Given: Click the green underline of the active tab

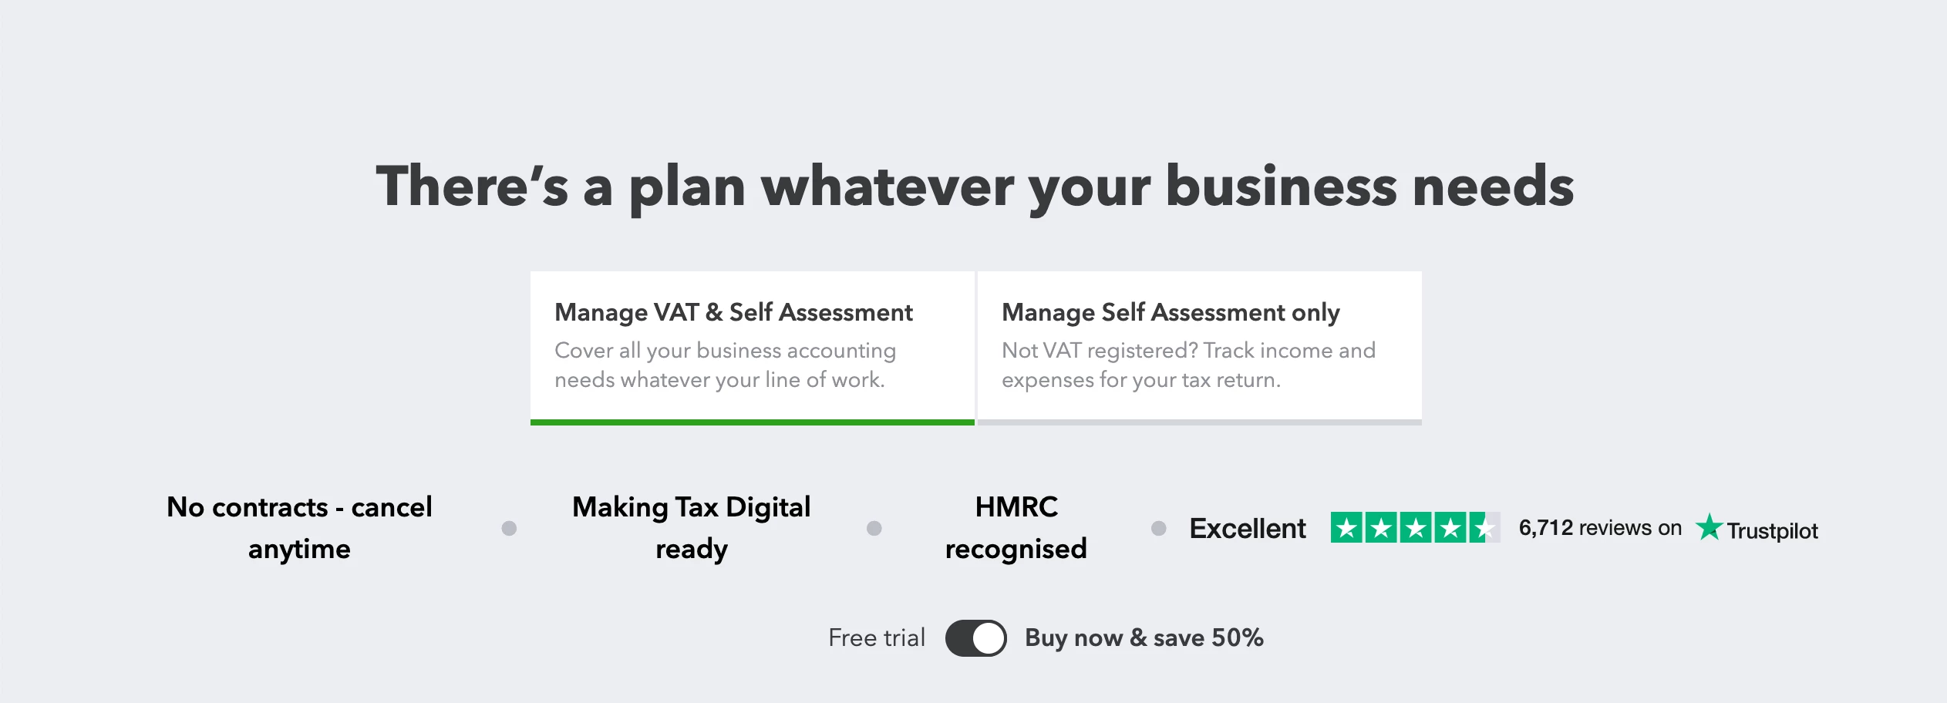Looking at the screenshot, I should click(x=753, y=422).
